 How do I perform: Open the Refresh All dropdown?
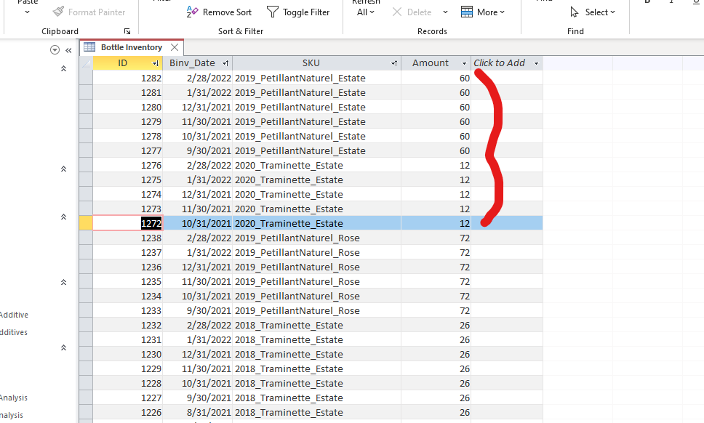pyautogui.click(x=366, y=12)
